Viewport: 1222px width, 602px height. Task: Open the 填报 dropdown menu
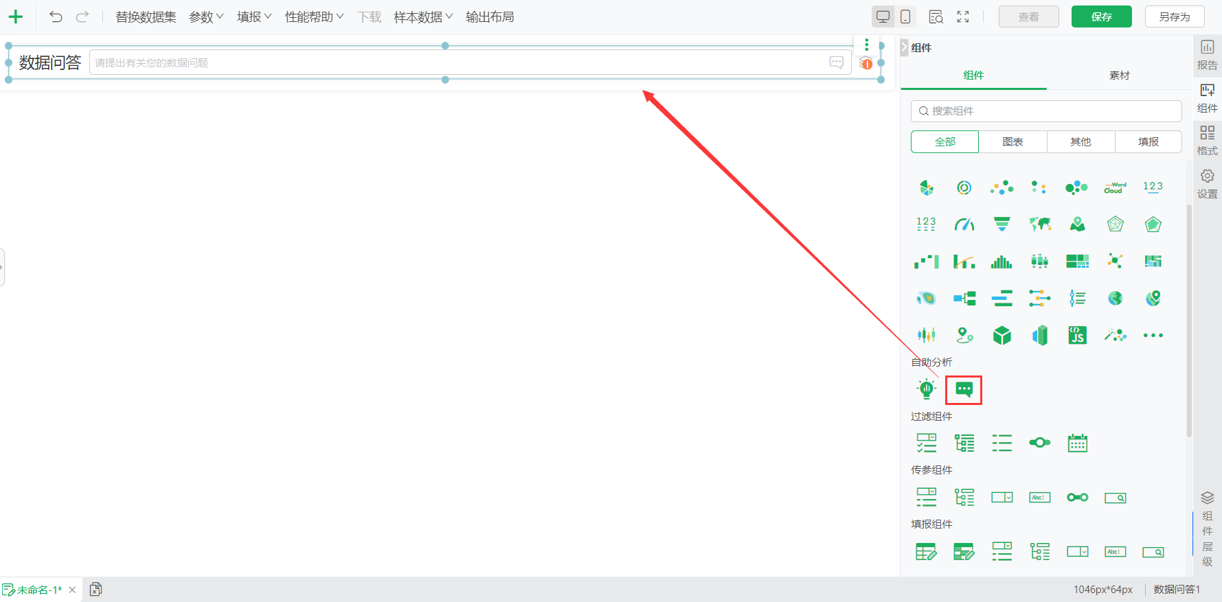click(254, 17)
